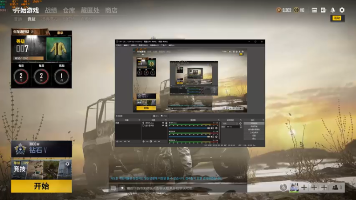Viewport: 356px width, 200px height.
Task: Open the survivor pass external link icon
Action: (32, 32)
